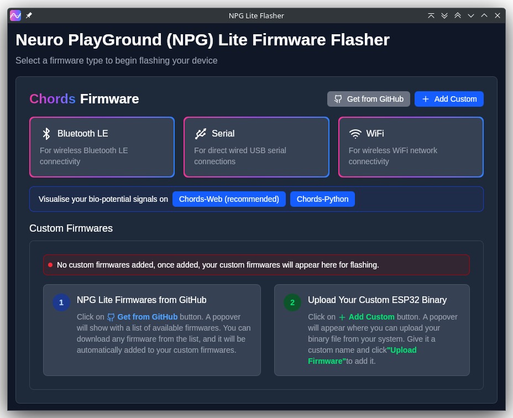Click the bold Get from GitHub link in step 1
This screenshot has height=418, width=513.
point(148,317)
